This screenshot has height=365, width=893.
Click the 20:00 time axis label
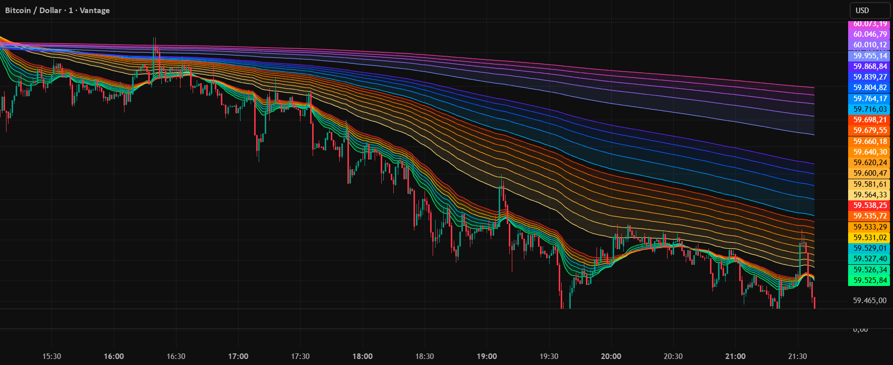click(611, 356)
